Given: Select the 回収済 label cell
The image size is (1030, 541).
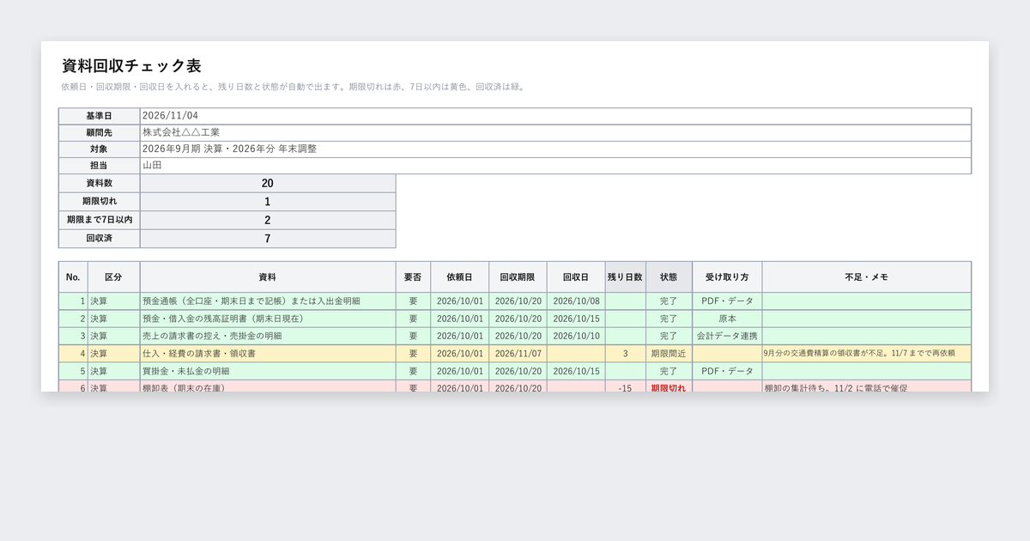Looking at the screenshot, I should pyautogui.click(x=100, y=239).
